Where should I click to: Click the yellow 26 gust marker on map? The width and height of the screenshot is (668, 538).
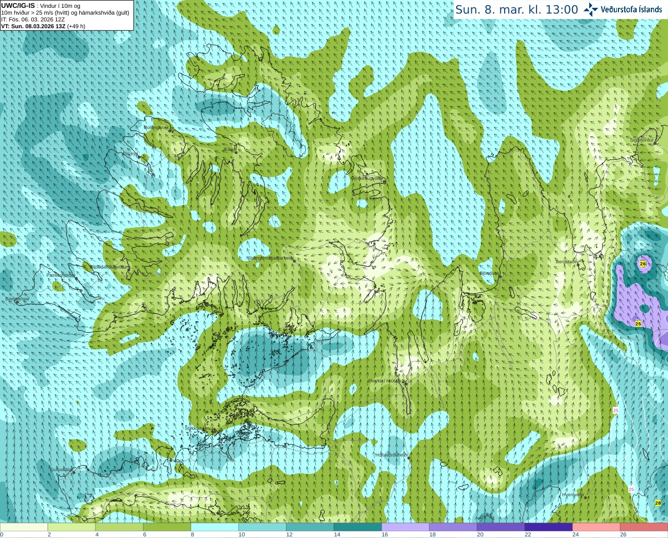pos(643,264)
